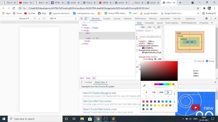218x122 pixels.
Task: Pick the red palette swatch
Action: point(143,102)
